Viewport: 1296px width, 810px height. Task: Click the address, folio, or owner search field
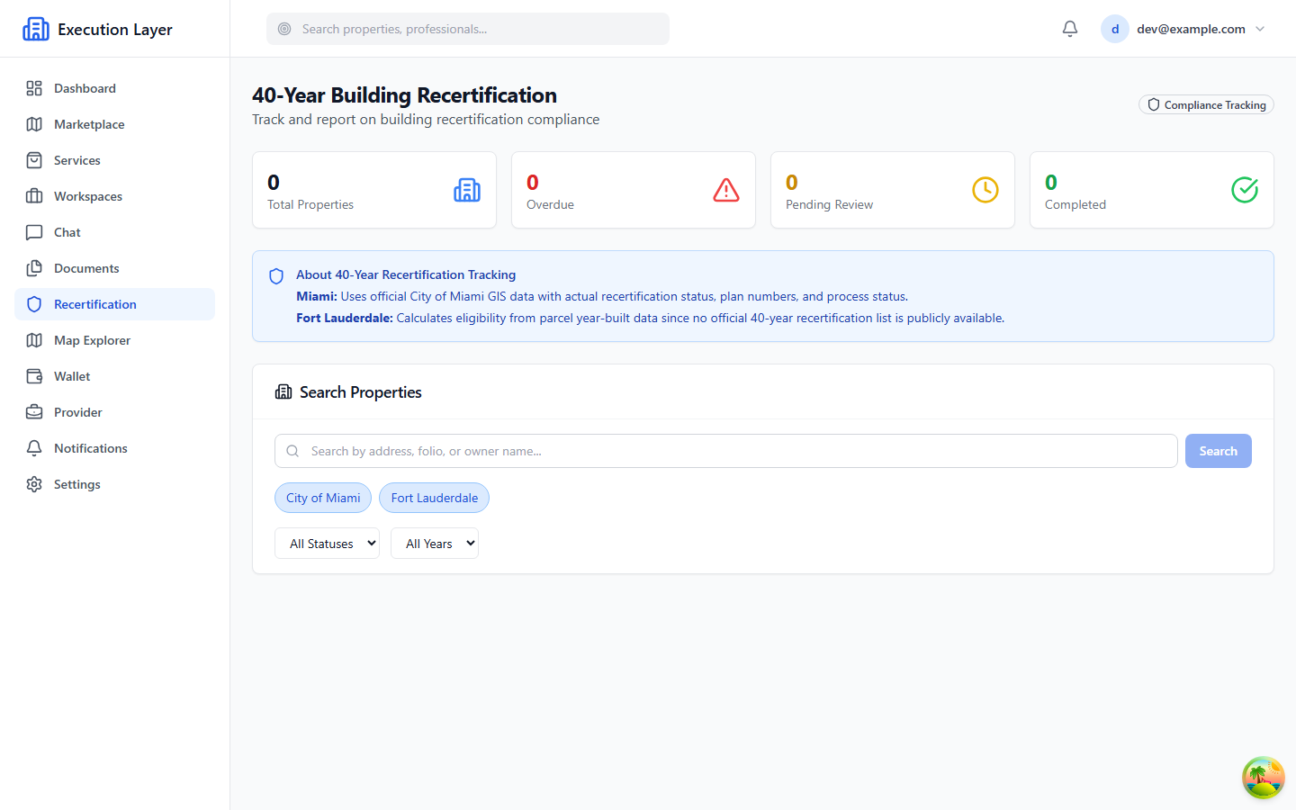(726, 451)
